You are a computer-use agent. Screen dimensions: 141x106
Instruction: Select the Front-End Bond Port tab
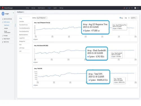click(x=24, y=31)
